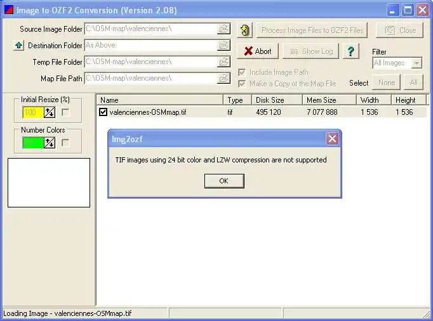The width and height of the screenshot is (433, 321).
Task: Click the Map File Path browse icon
Action: 224,79
